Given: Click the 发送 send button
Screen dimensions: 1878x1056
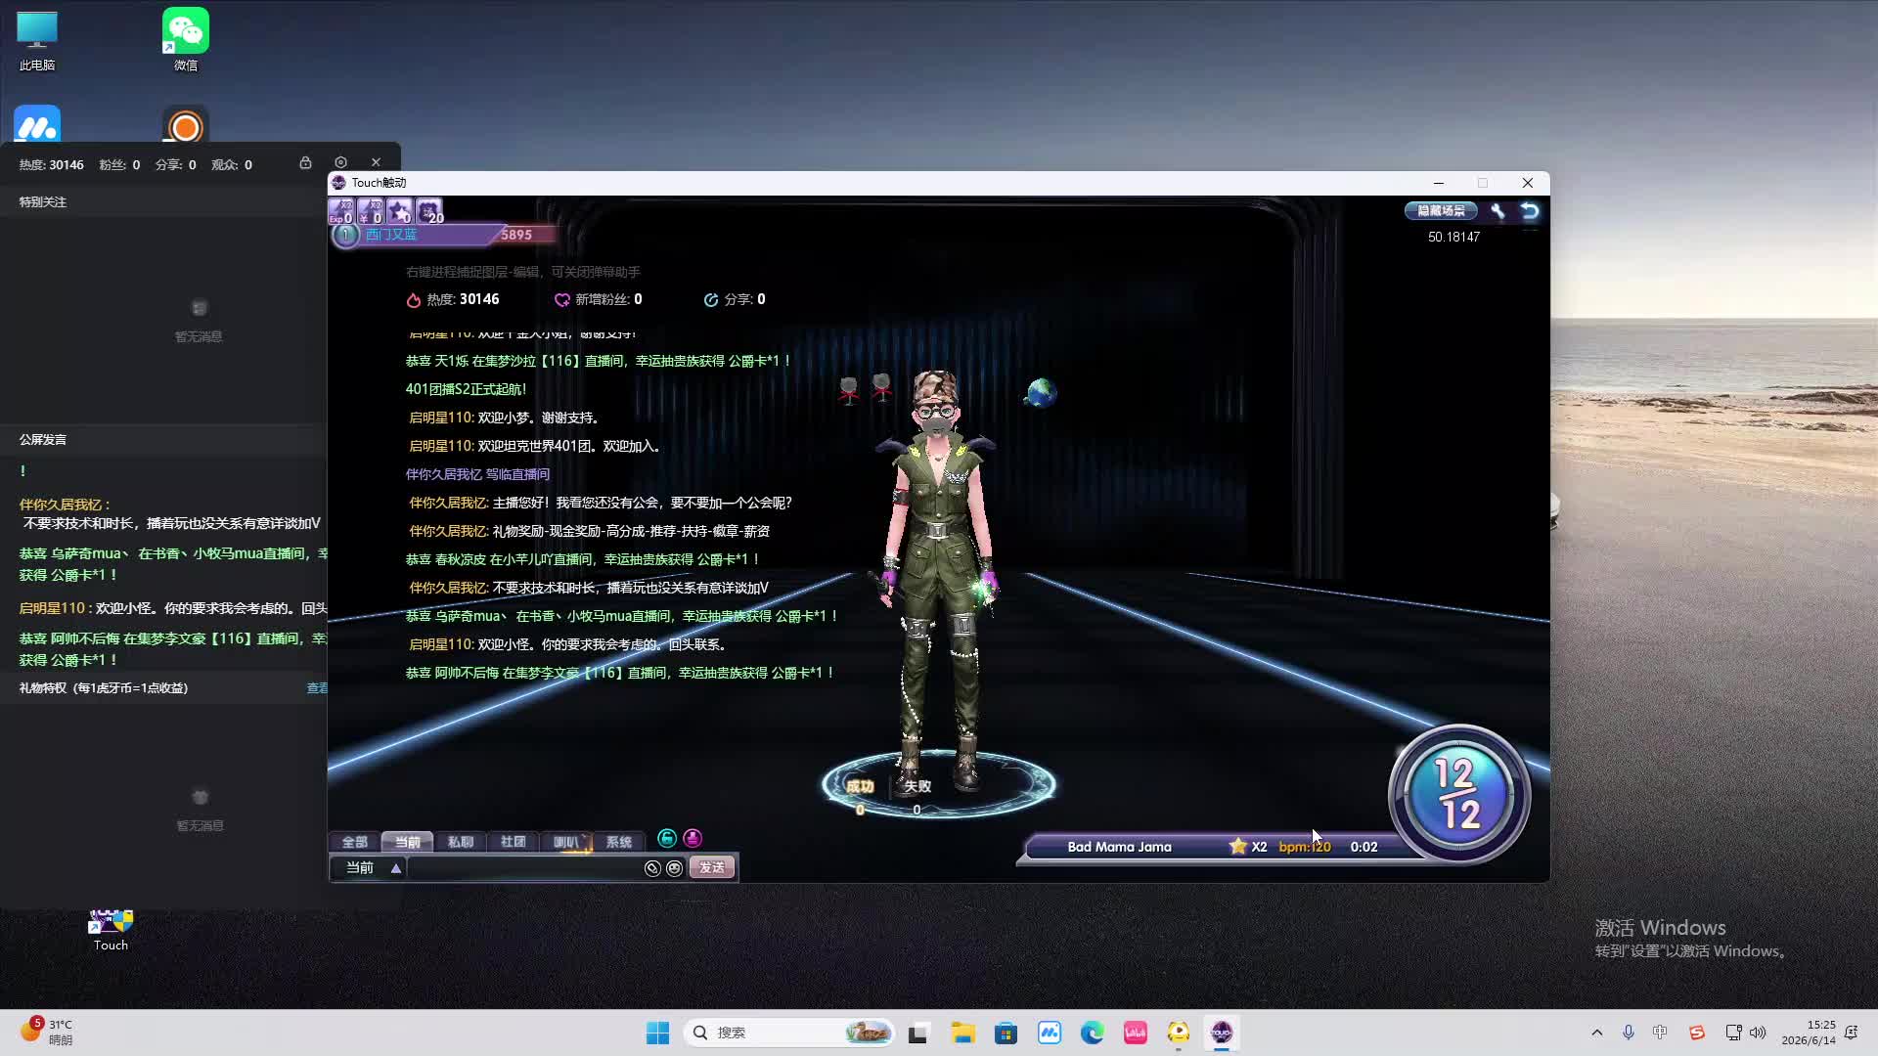Looking at the screenshot, I should tap(712, 867).
